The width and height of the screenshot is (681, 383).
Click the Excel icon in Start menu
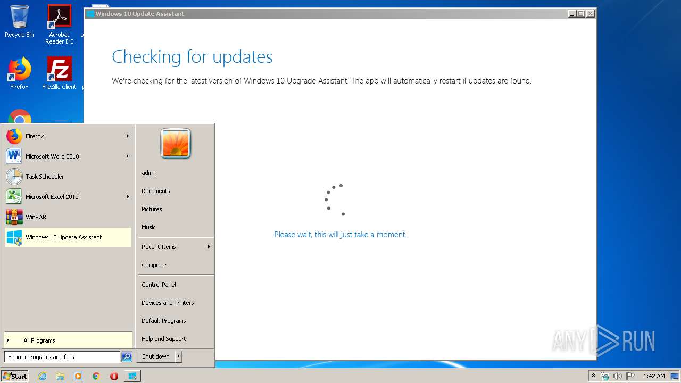click(14, 197)
